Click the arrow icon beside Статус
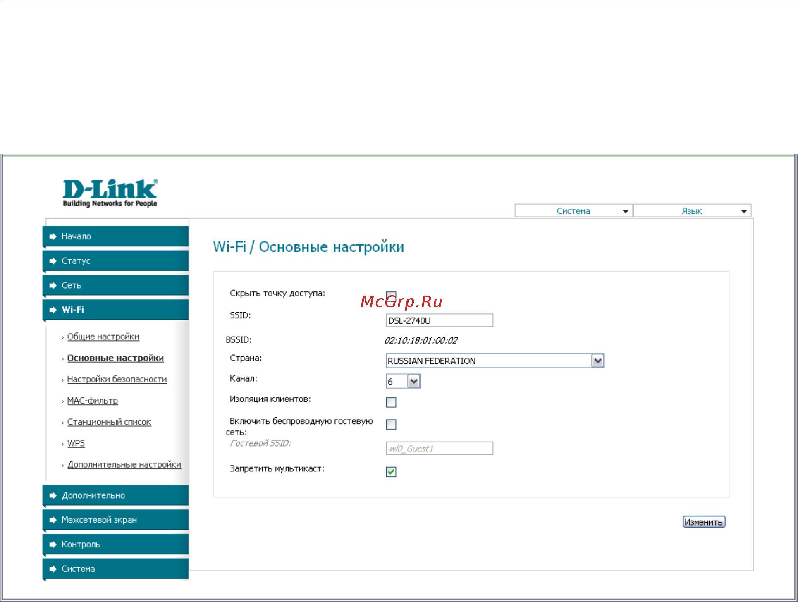798x602 pixels. pyautogui.click(x=53, y=261)
